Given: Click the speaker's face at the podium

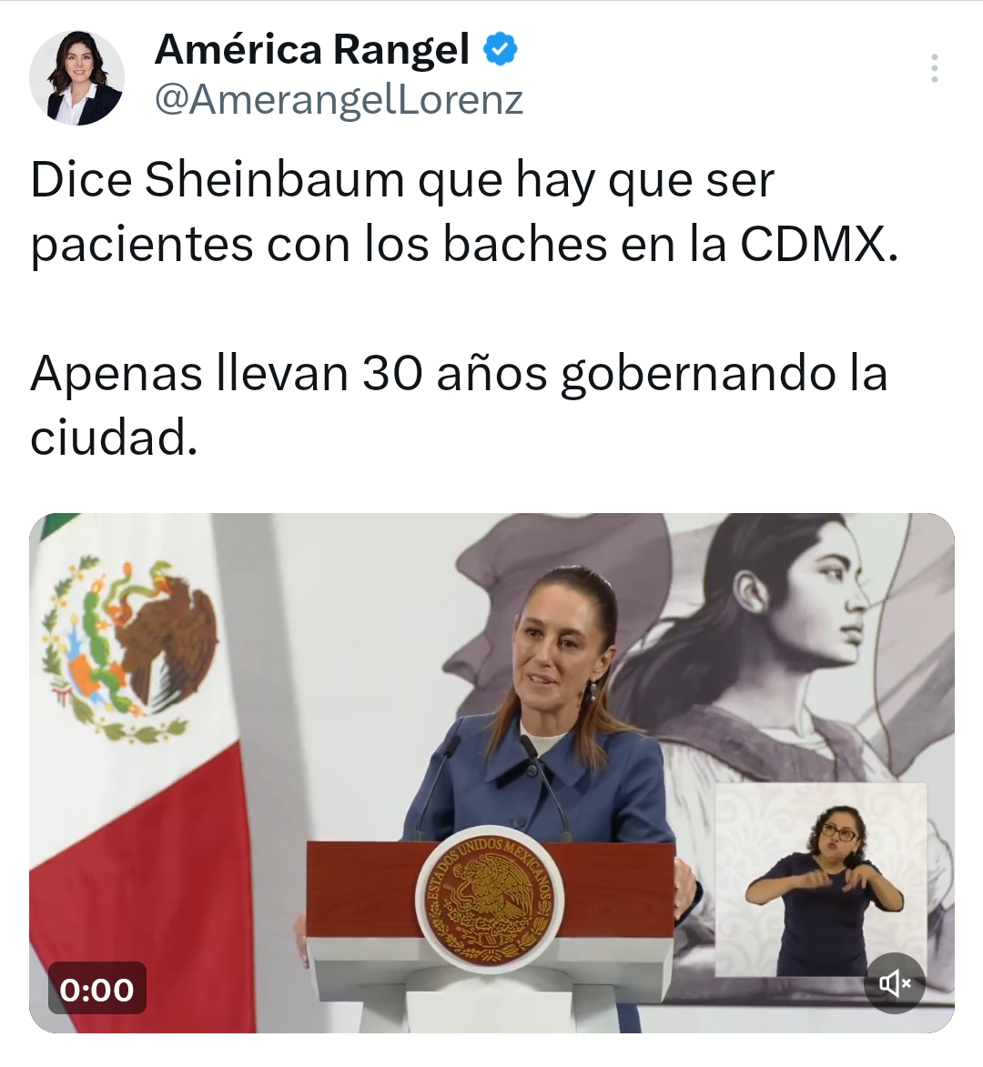Looking at the screenshot, I should 562,653.
